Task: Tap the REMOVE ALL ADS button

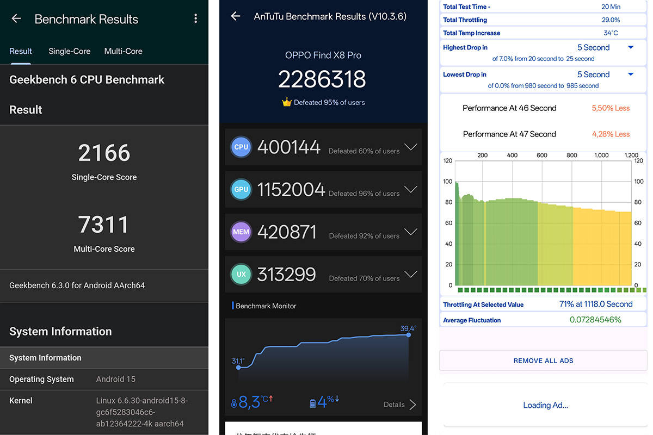Action: [x=543, y=361]
